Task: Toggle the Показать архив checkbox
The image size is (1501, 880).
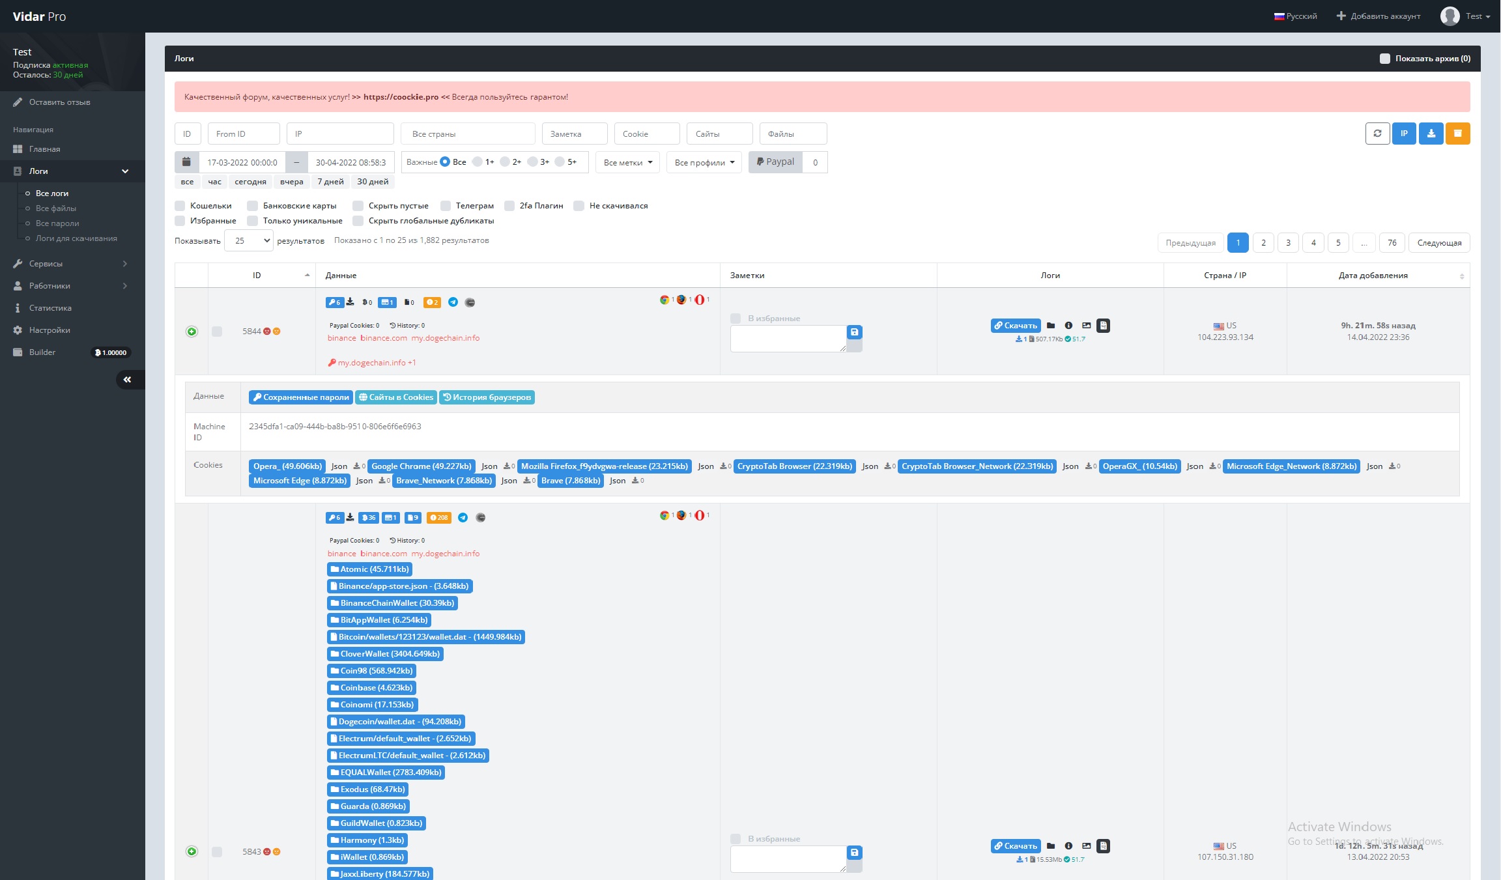Action: tap(1385, 59)
